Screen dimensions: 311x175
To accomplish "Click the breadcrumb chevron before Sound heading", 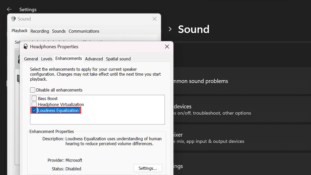I will pos(170,29).
